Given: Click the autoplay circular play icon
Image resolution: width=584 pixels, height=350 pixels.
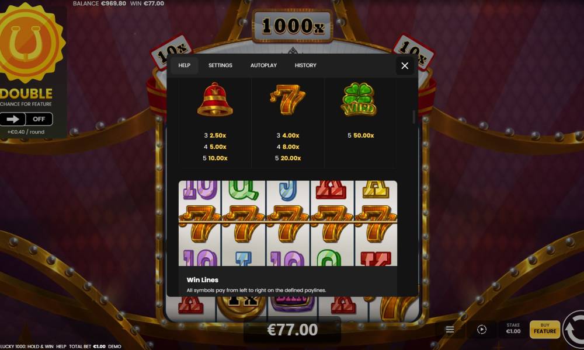Looking at the screenshot, I should [x=482, y=330].
